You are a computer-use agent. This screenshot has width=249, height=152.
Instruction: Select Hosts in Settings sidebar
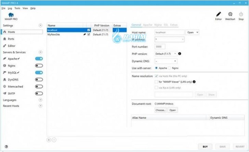pyautogui.click(x=22, y=32)
